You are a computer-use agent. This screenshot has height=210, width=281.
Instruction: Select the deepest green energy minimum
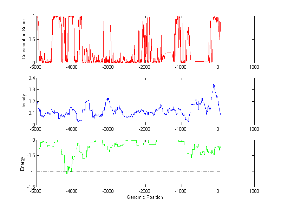tap(67, 173)
